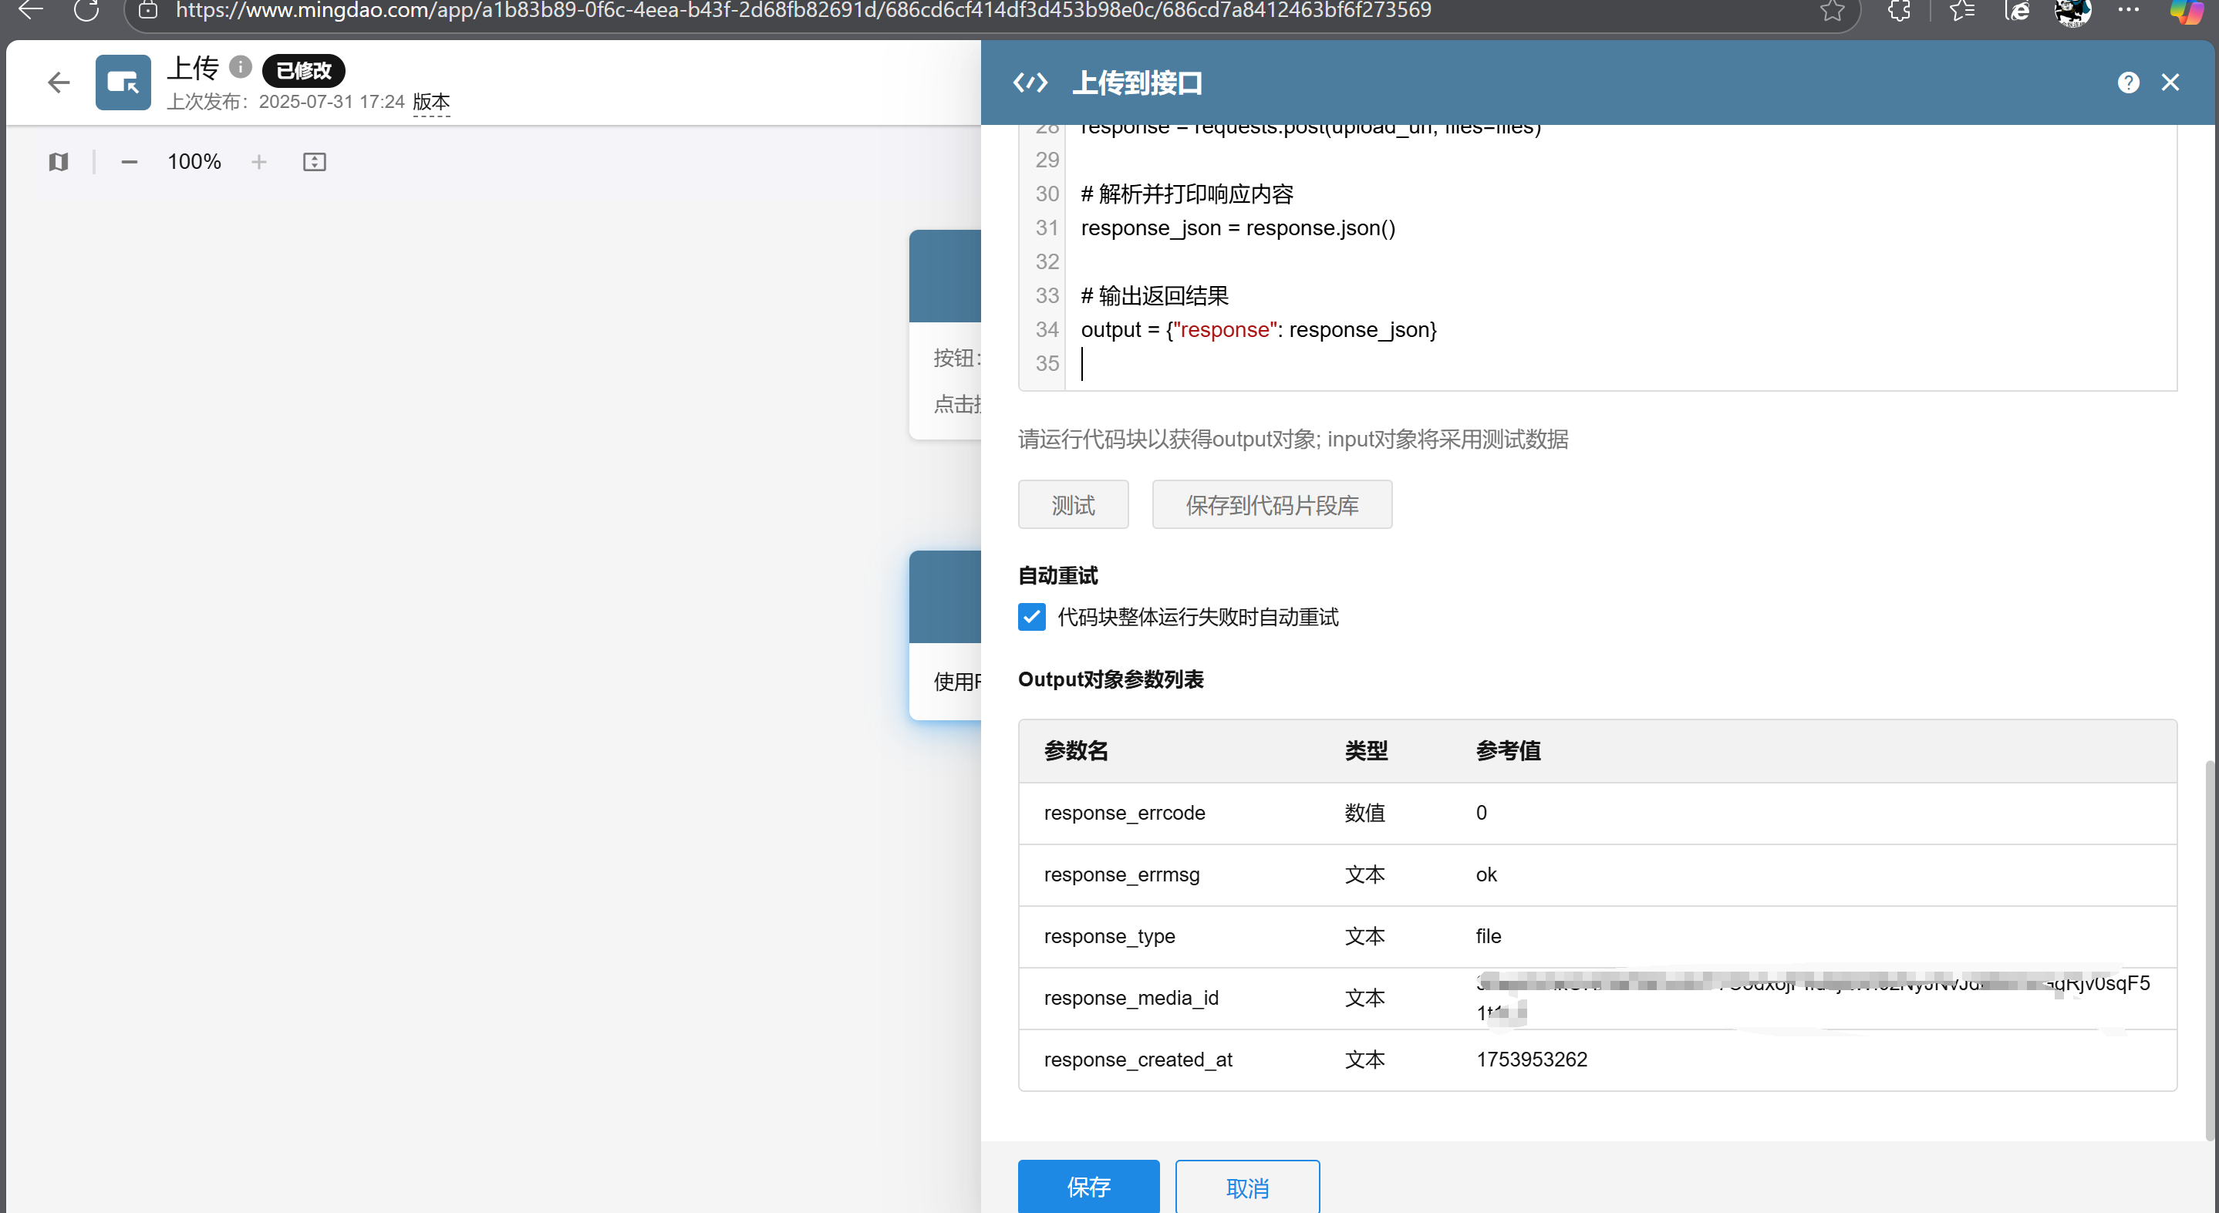Zoom in canvas with plus icon

click(258, 162)
